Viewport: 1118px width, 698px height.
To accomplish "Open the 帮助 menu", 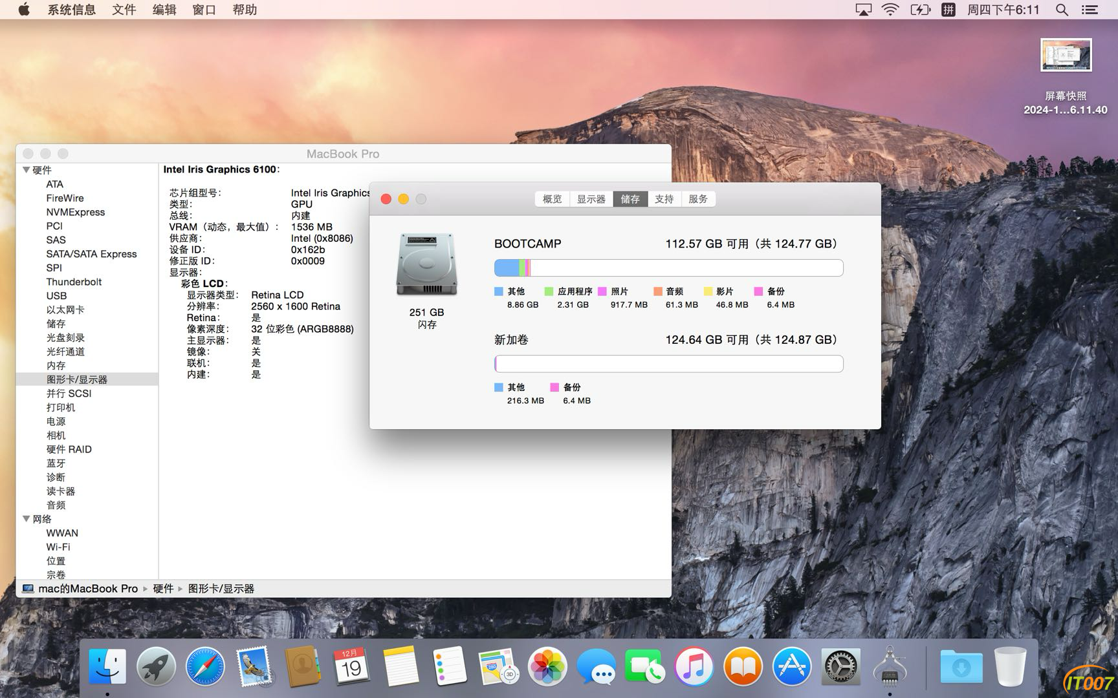I will (245, 10).
